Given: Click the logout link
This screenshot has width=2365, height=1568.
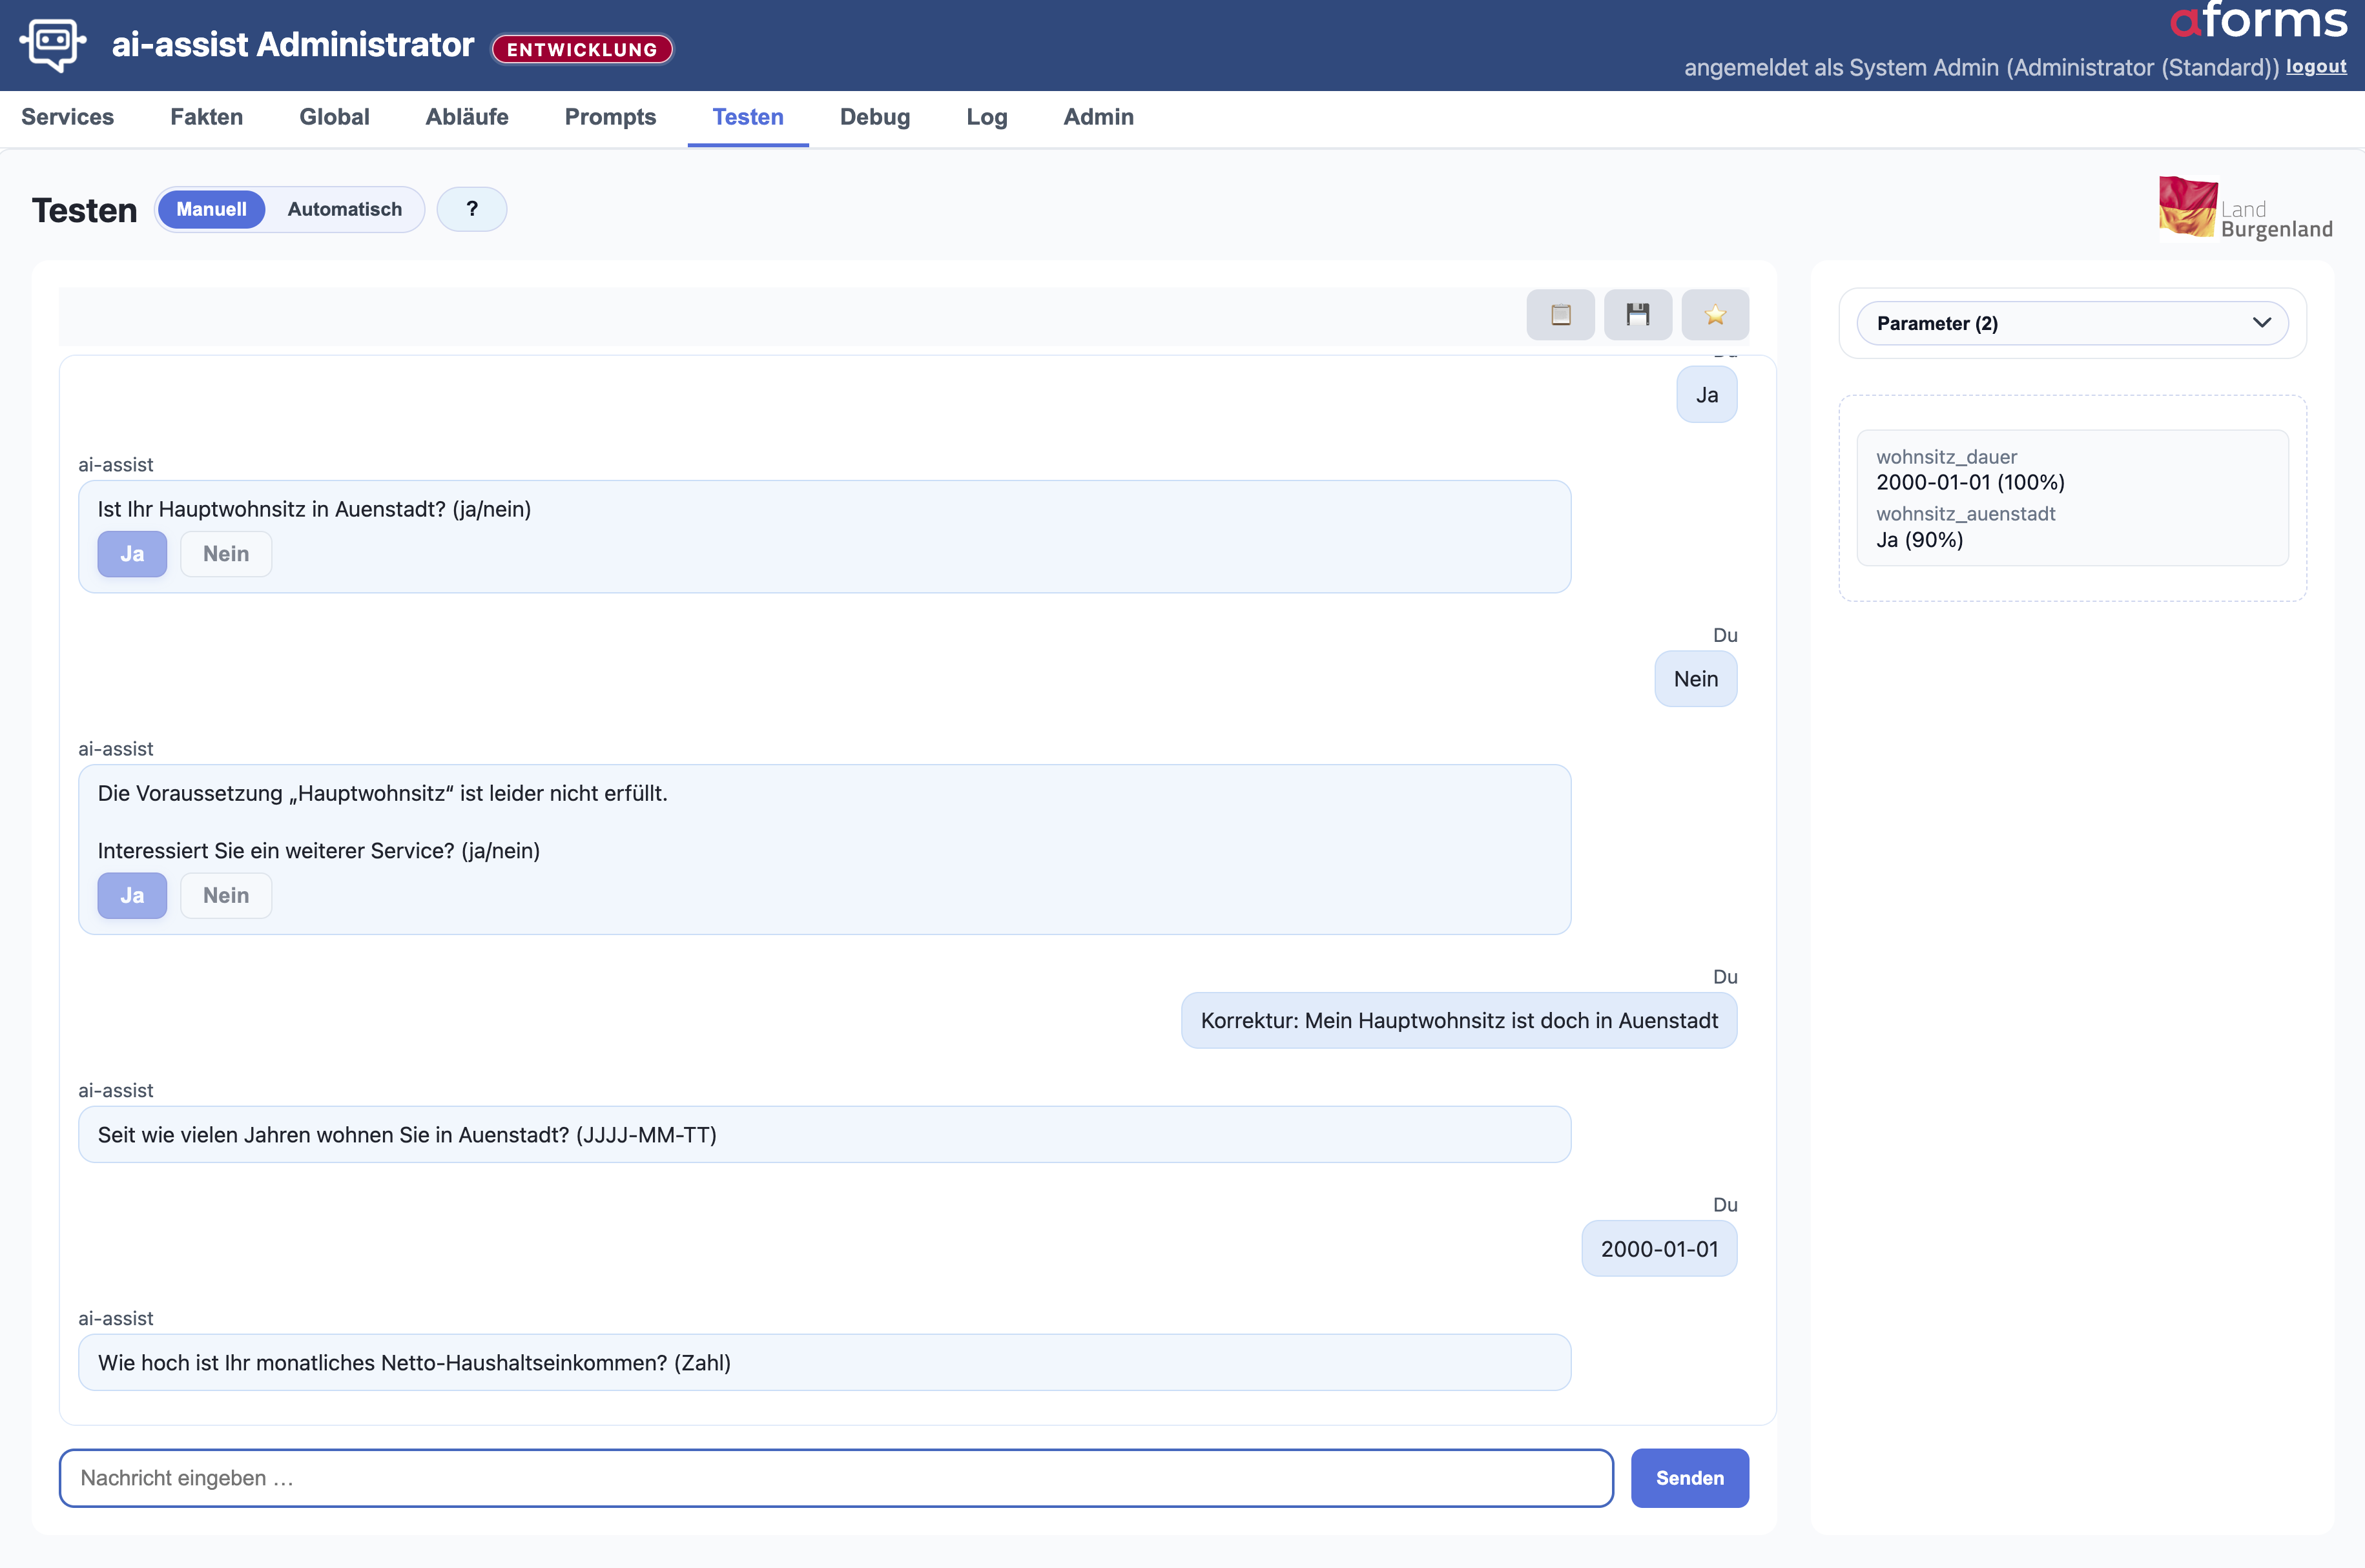Looking at the screenshot, I should [x=2316, y=66].
